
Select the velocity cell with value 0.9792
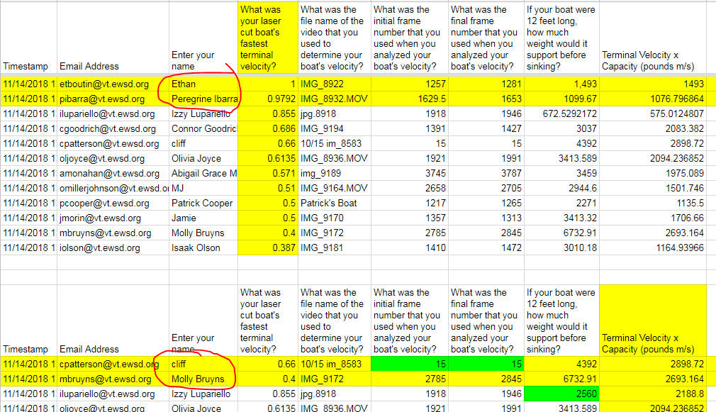[x=267, y=99]
